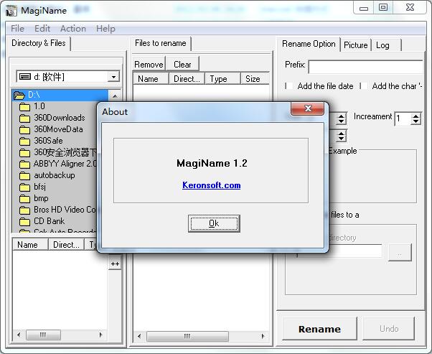Select the Files to rename tab
This screenshot has width=432, height=354.
161,43
